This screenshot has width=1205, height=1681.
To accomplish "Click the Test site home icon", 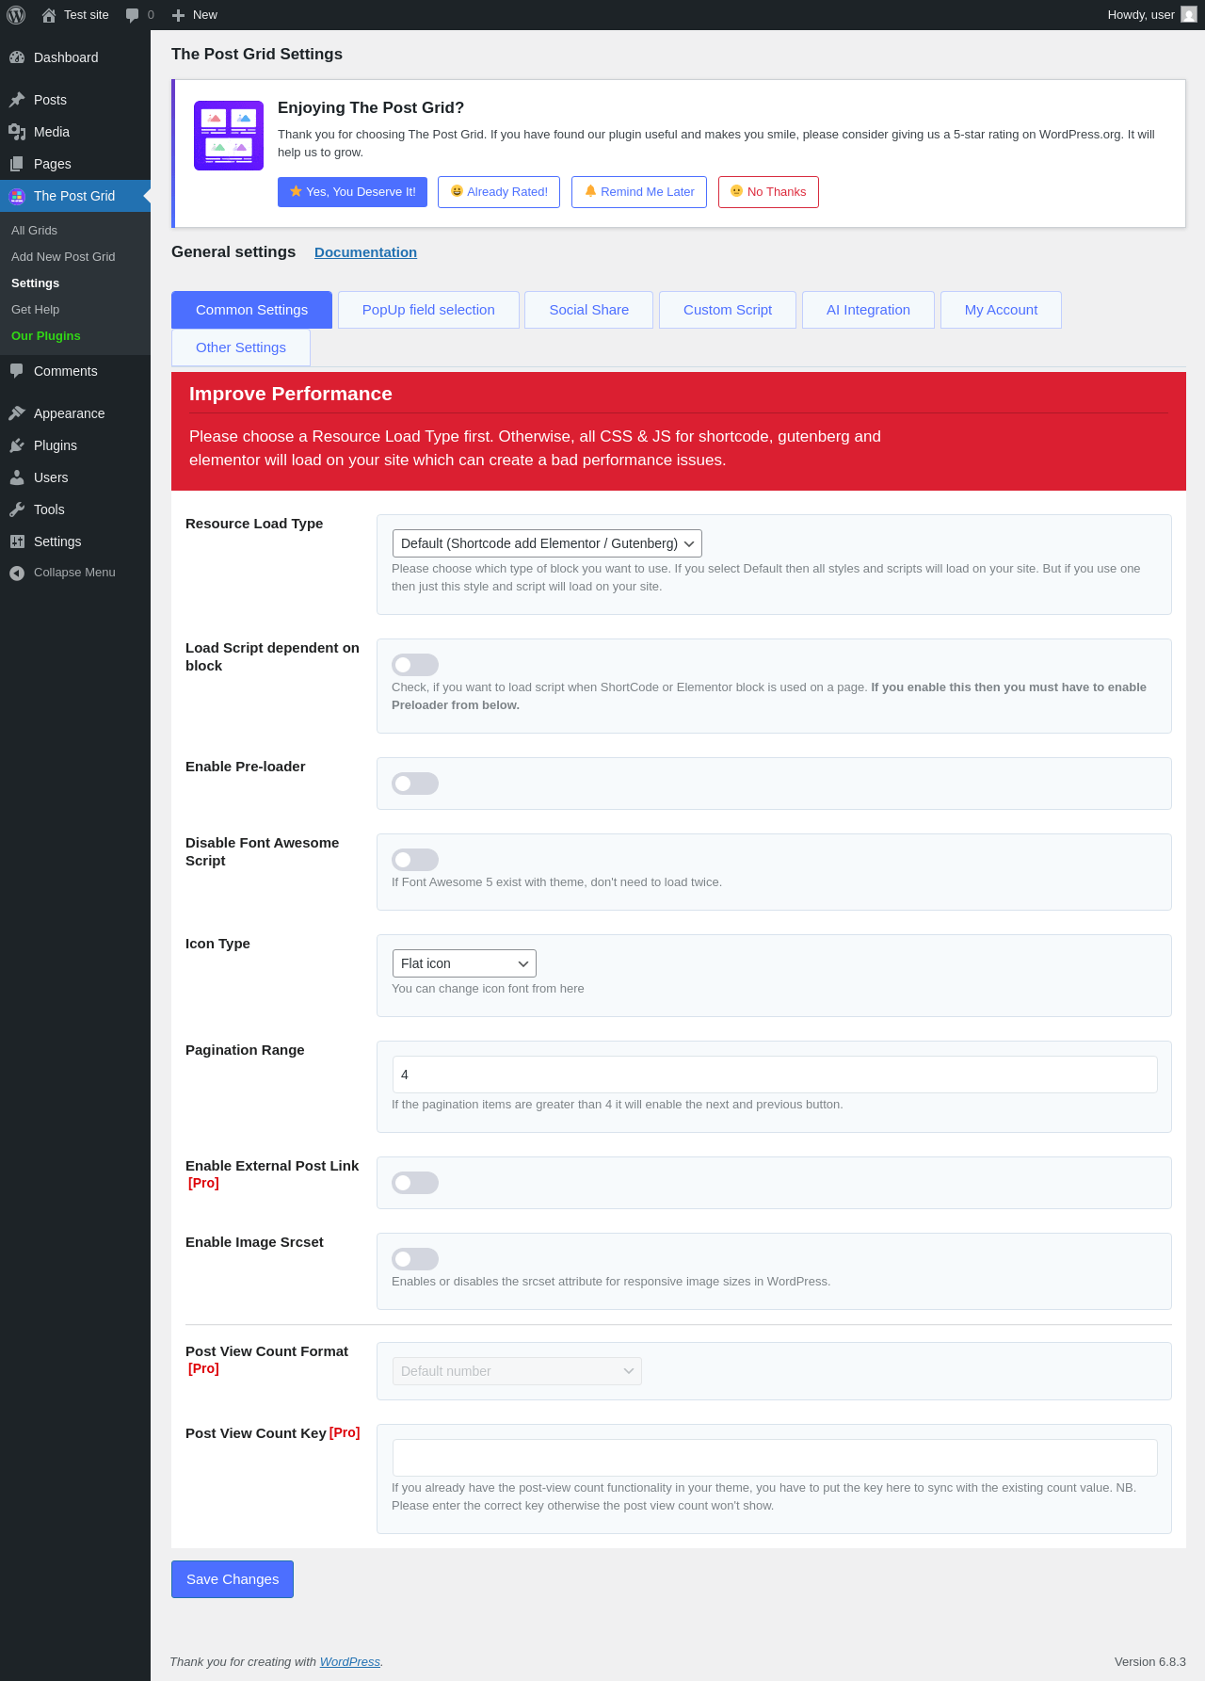I will (49, 15).
